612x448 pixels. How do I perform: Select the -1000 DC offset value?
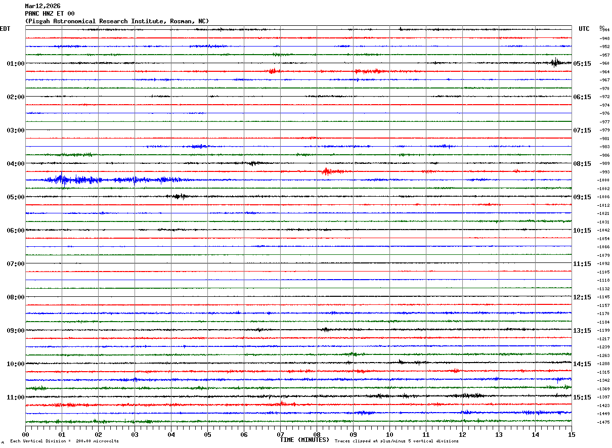point(604,181)
